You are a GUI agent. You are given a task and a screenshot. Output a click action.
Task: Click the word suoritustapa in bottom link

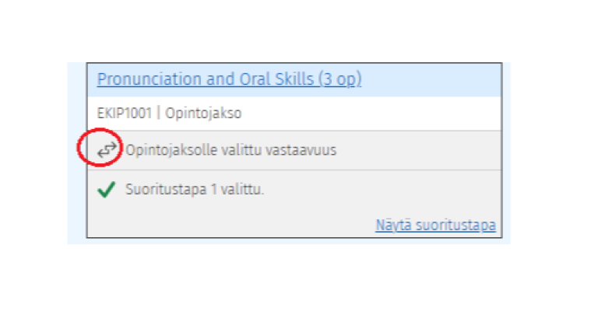coord(456,225)
